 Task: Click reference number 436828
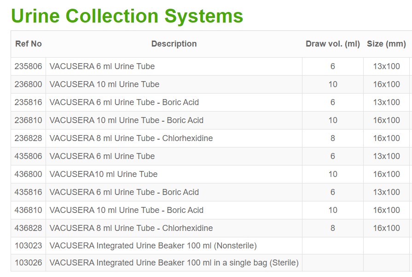point(29,228)
